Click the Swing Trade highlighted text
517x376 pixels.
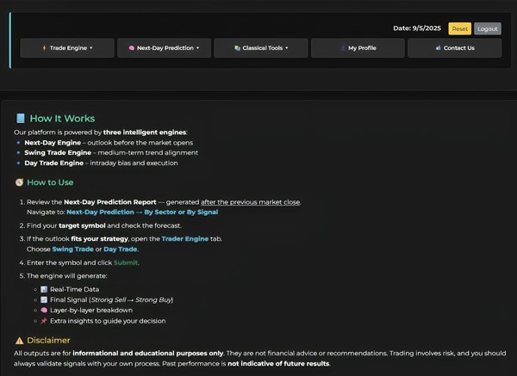(74, 249)
